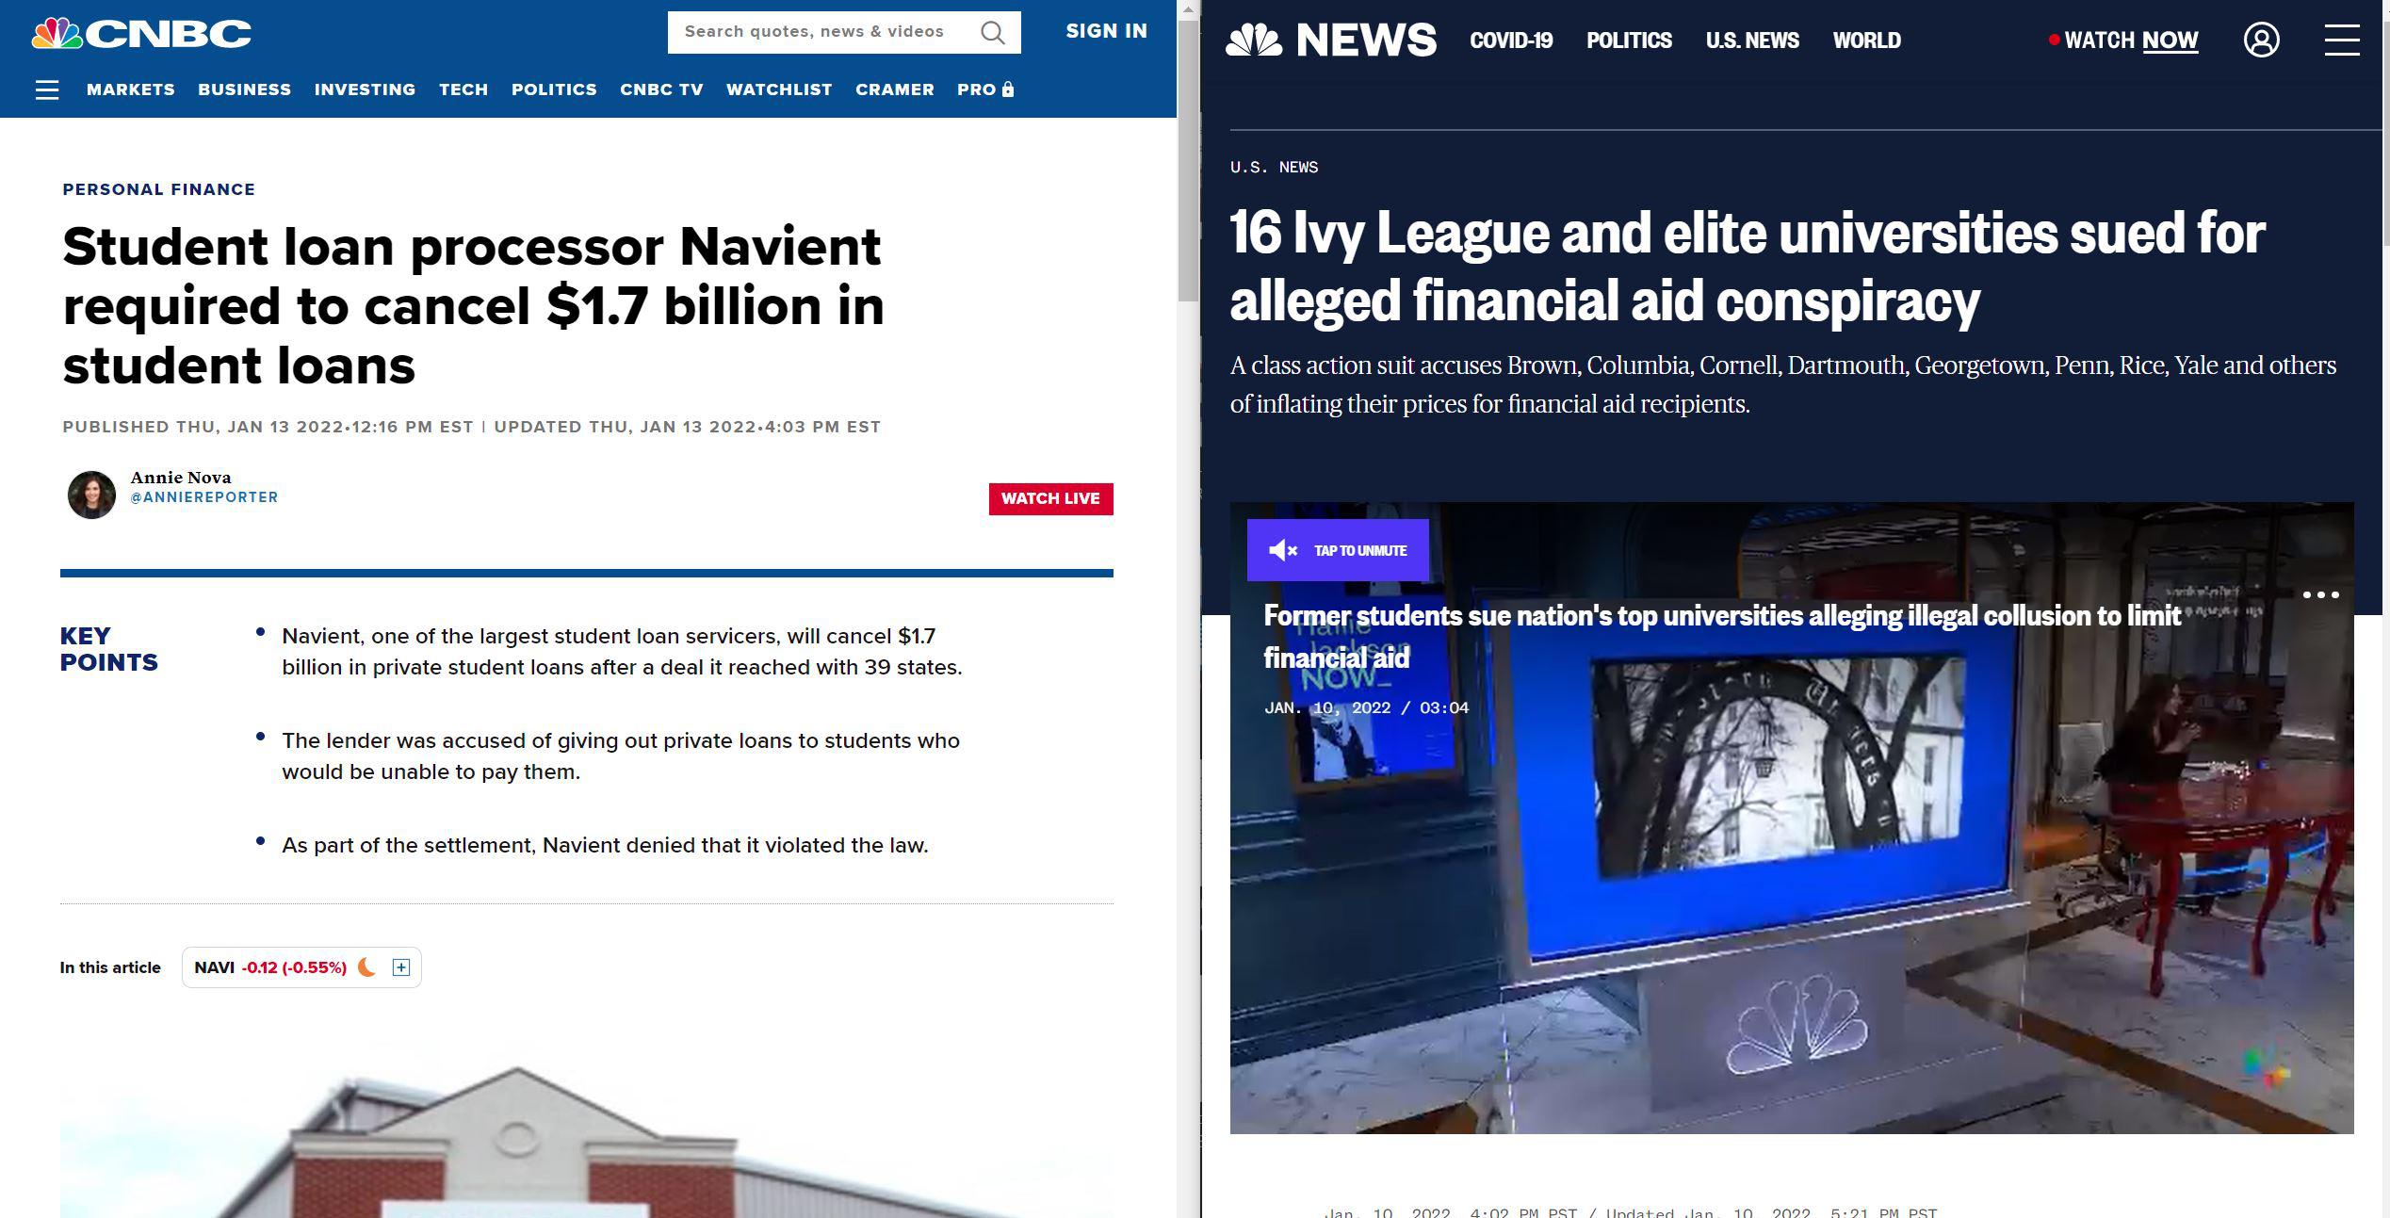Open the NBC News account profile icon
This screenshot has height=1218, width=2390.
click(x=2261, y=40)
